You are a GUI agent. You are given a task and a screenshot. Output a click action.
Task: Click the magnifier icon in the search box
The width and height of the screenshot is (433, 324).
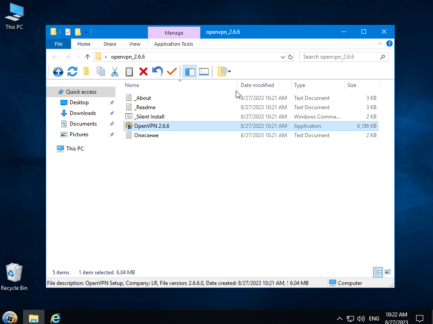pyautogui.click(x=382, y=57)
